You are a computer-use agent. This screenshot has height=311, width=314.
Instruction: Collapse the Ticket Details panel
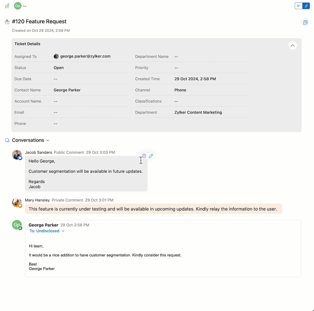coord(292,46)
